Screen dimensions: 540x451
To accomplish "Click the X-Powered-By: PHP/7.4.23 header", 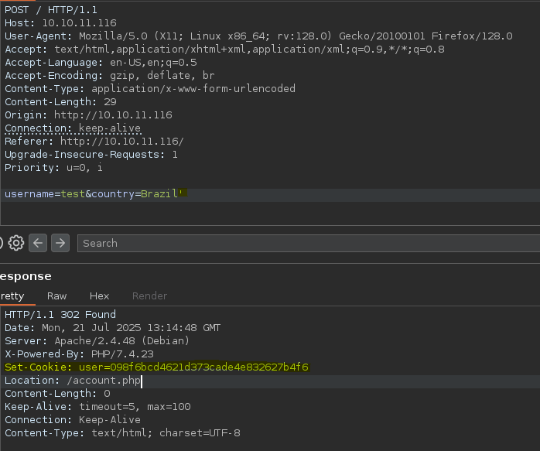I will point(79,354).
